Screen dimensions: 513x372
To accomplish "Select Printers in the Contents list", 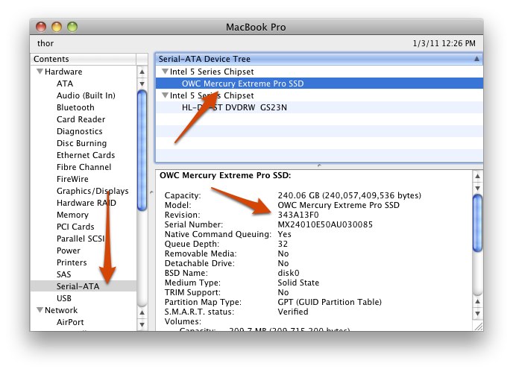I will point(72,262).
